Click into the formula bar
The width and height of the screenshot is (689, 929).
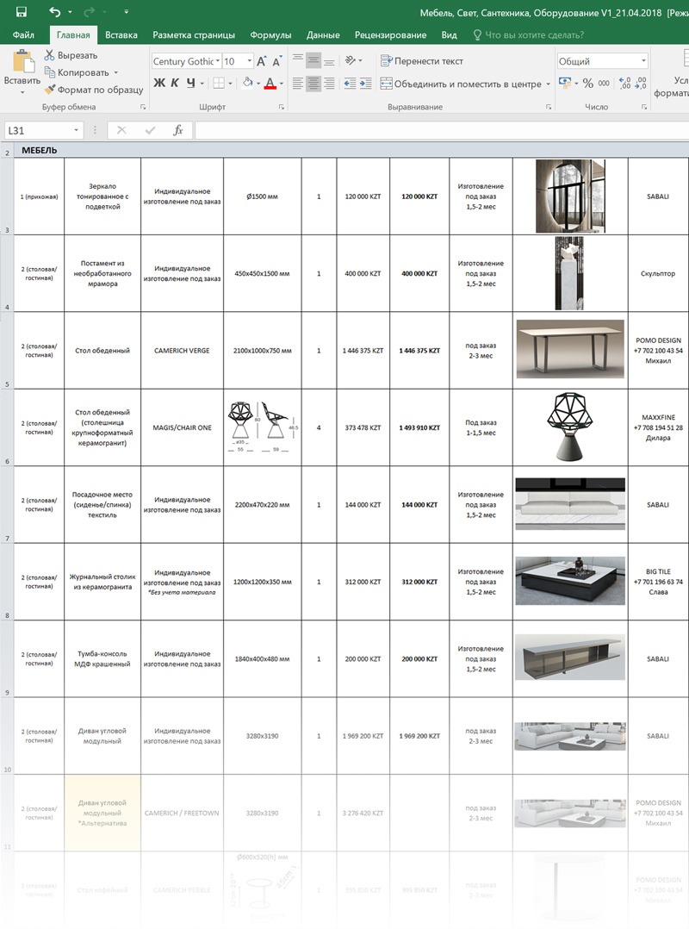pyautogui.click(x=442, y=130)
